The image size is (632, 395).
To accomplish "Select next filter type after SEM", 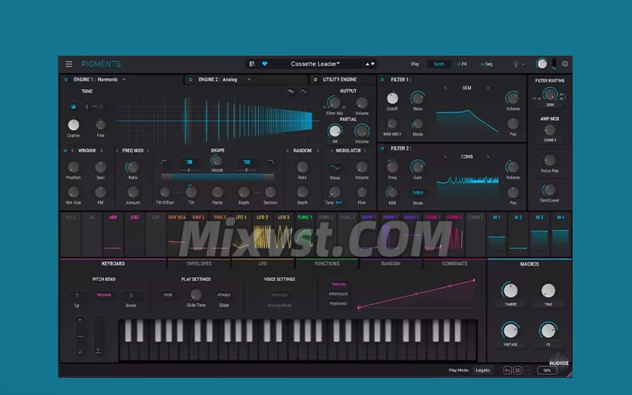I will tap(488, 88).
